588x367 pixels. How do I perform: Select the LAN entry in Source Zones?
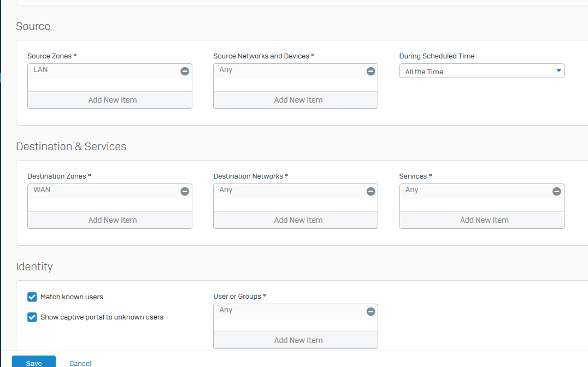pyautogui.click(x=41, y=70)
